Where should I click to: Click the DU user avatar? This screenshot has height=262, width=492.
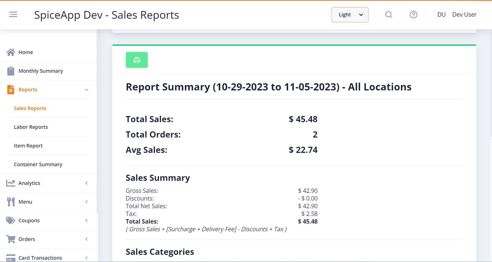click(441, 15)
